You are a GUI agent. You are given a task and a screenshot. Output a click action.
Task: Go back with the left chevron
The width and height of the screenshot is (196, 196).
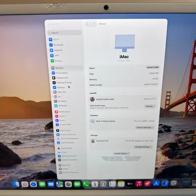tap(88, 24)
